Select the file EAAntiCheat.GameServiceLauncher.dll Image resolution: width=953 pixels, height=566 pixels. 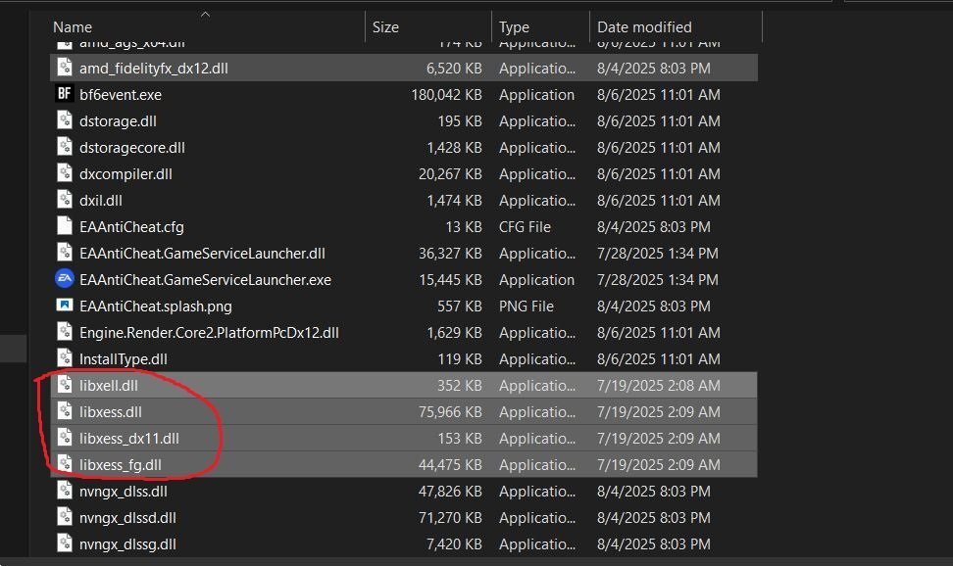point(202,254)
